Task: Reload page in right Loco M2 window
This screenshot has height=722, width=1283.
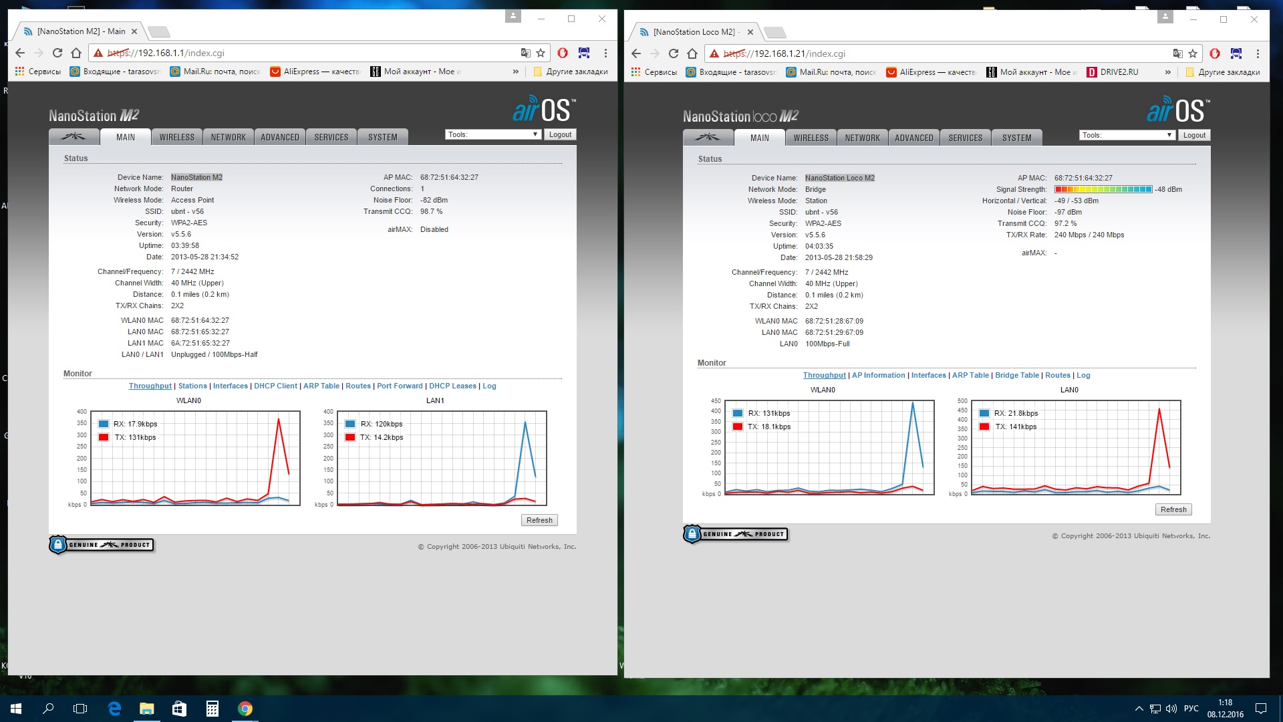Action: tap(674, 53)
